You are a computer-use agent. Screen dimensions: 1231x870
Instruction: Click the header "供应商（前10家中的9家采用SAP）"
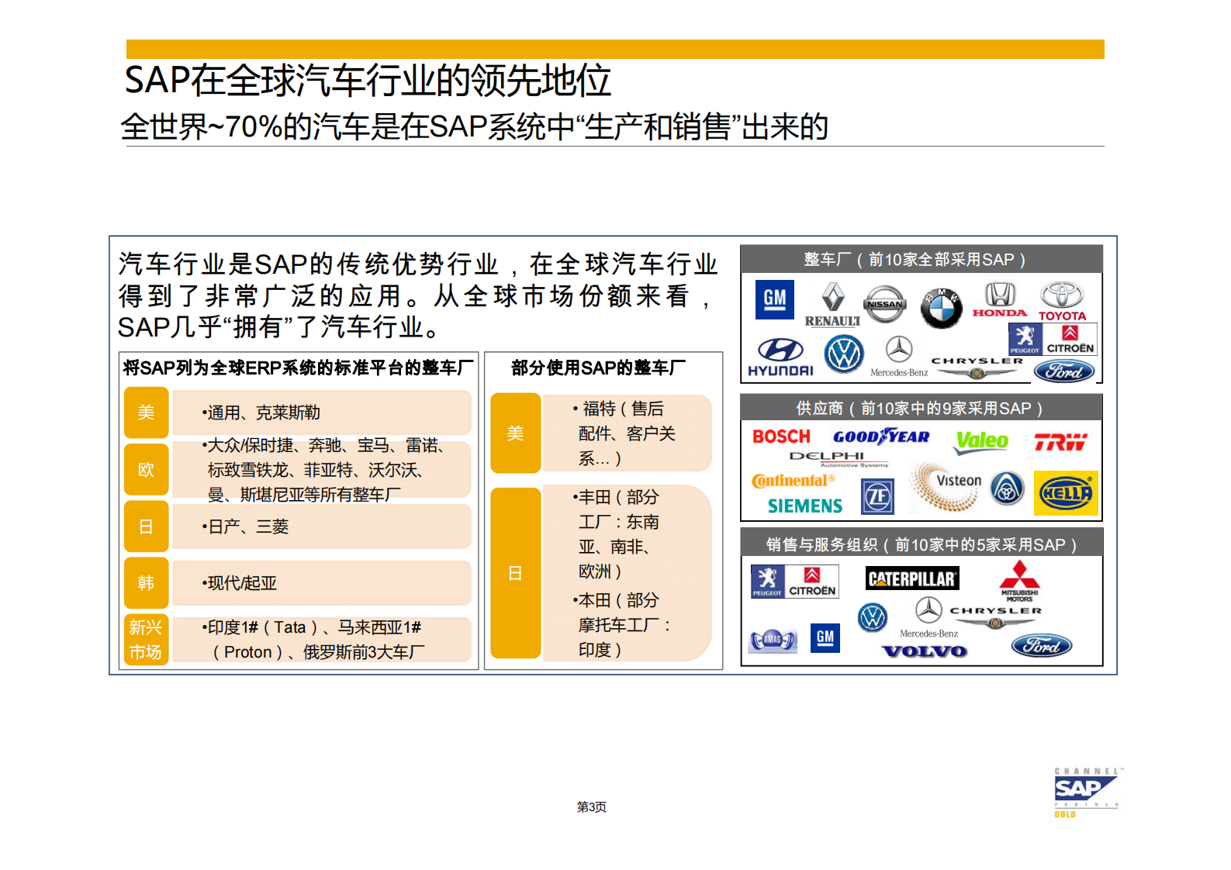coord(920,409)
